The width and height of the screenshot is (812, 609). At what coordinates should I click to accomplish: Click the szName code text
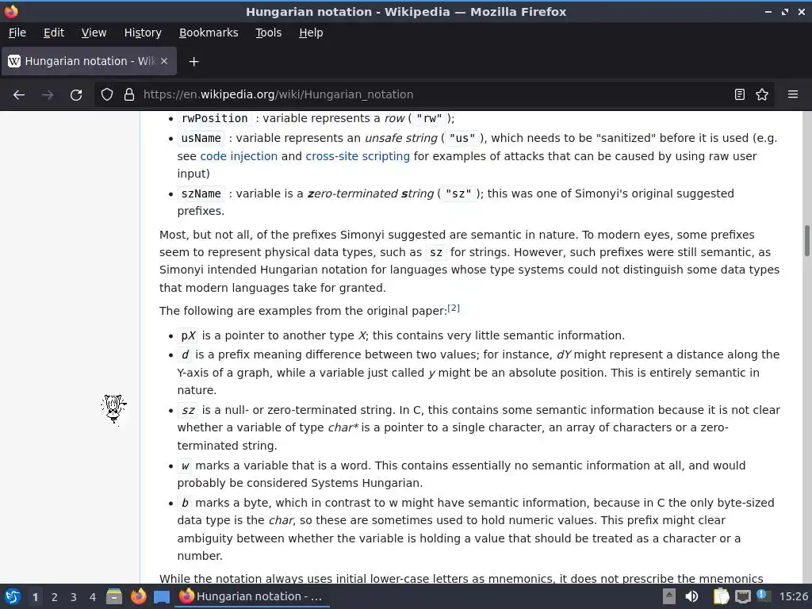click(x=201, y=193)
